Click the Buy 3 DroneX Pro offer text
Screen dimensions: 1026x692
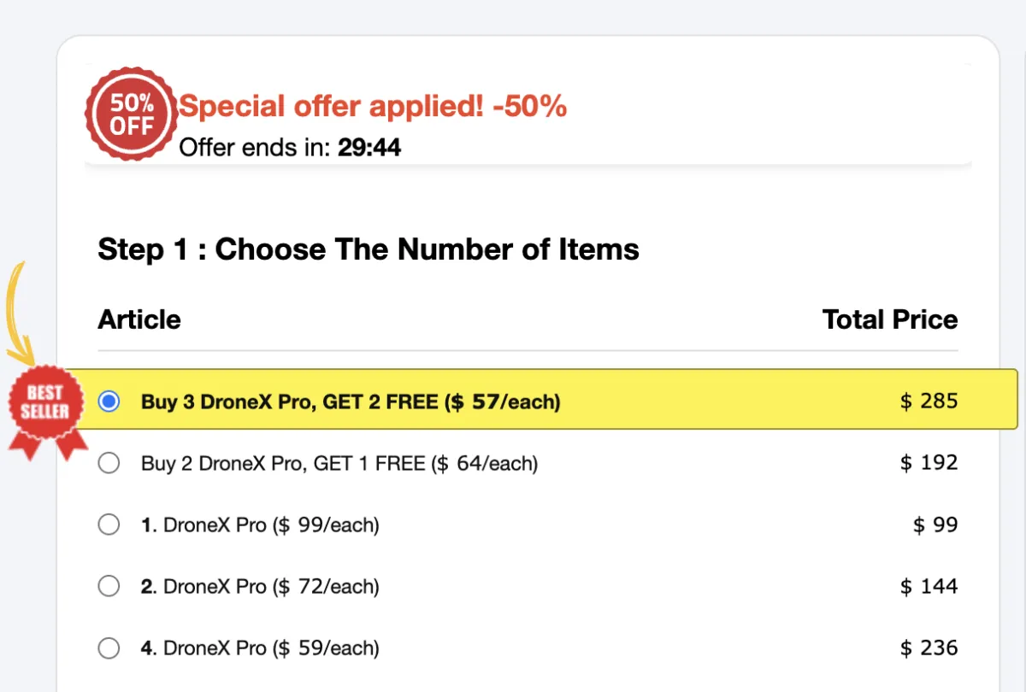(351, 402)
